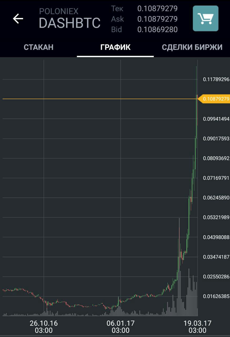230x337 pixels.
Task: Tap the Тек current price value
Action: (157, 8)
